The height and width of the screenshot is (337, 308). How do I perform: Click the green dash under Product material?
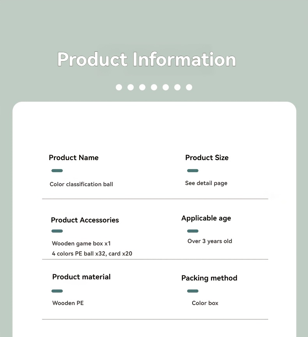coord(57,291)
